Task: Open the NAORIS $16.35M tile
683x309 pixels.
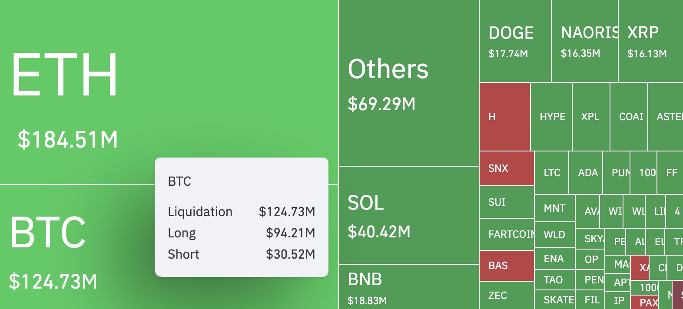Action: [585, 41]
